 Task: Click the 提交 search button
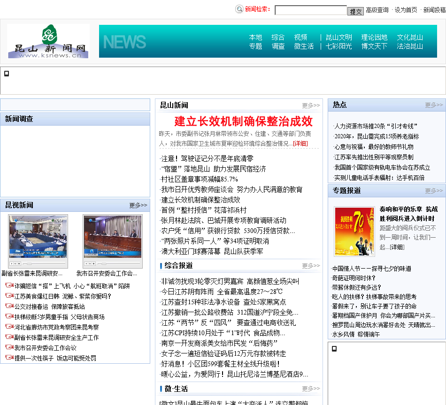pos(355,11)
